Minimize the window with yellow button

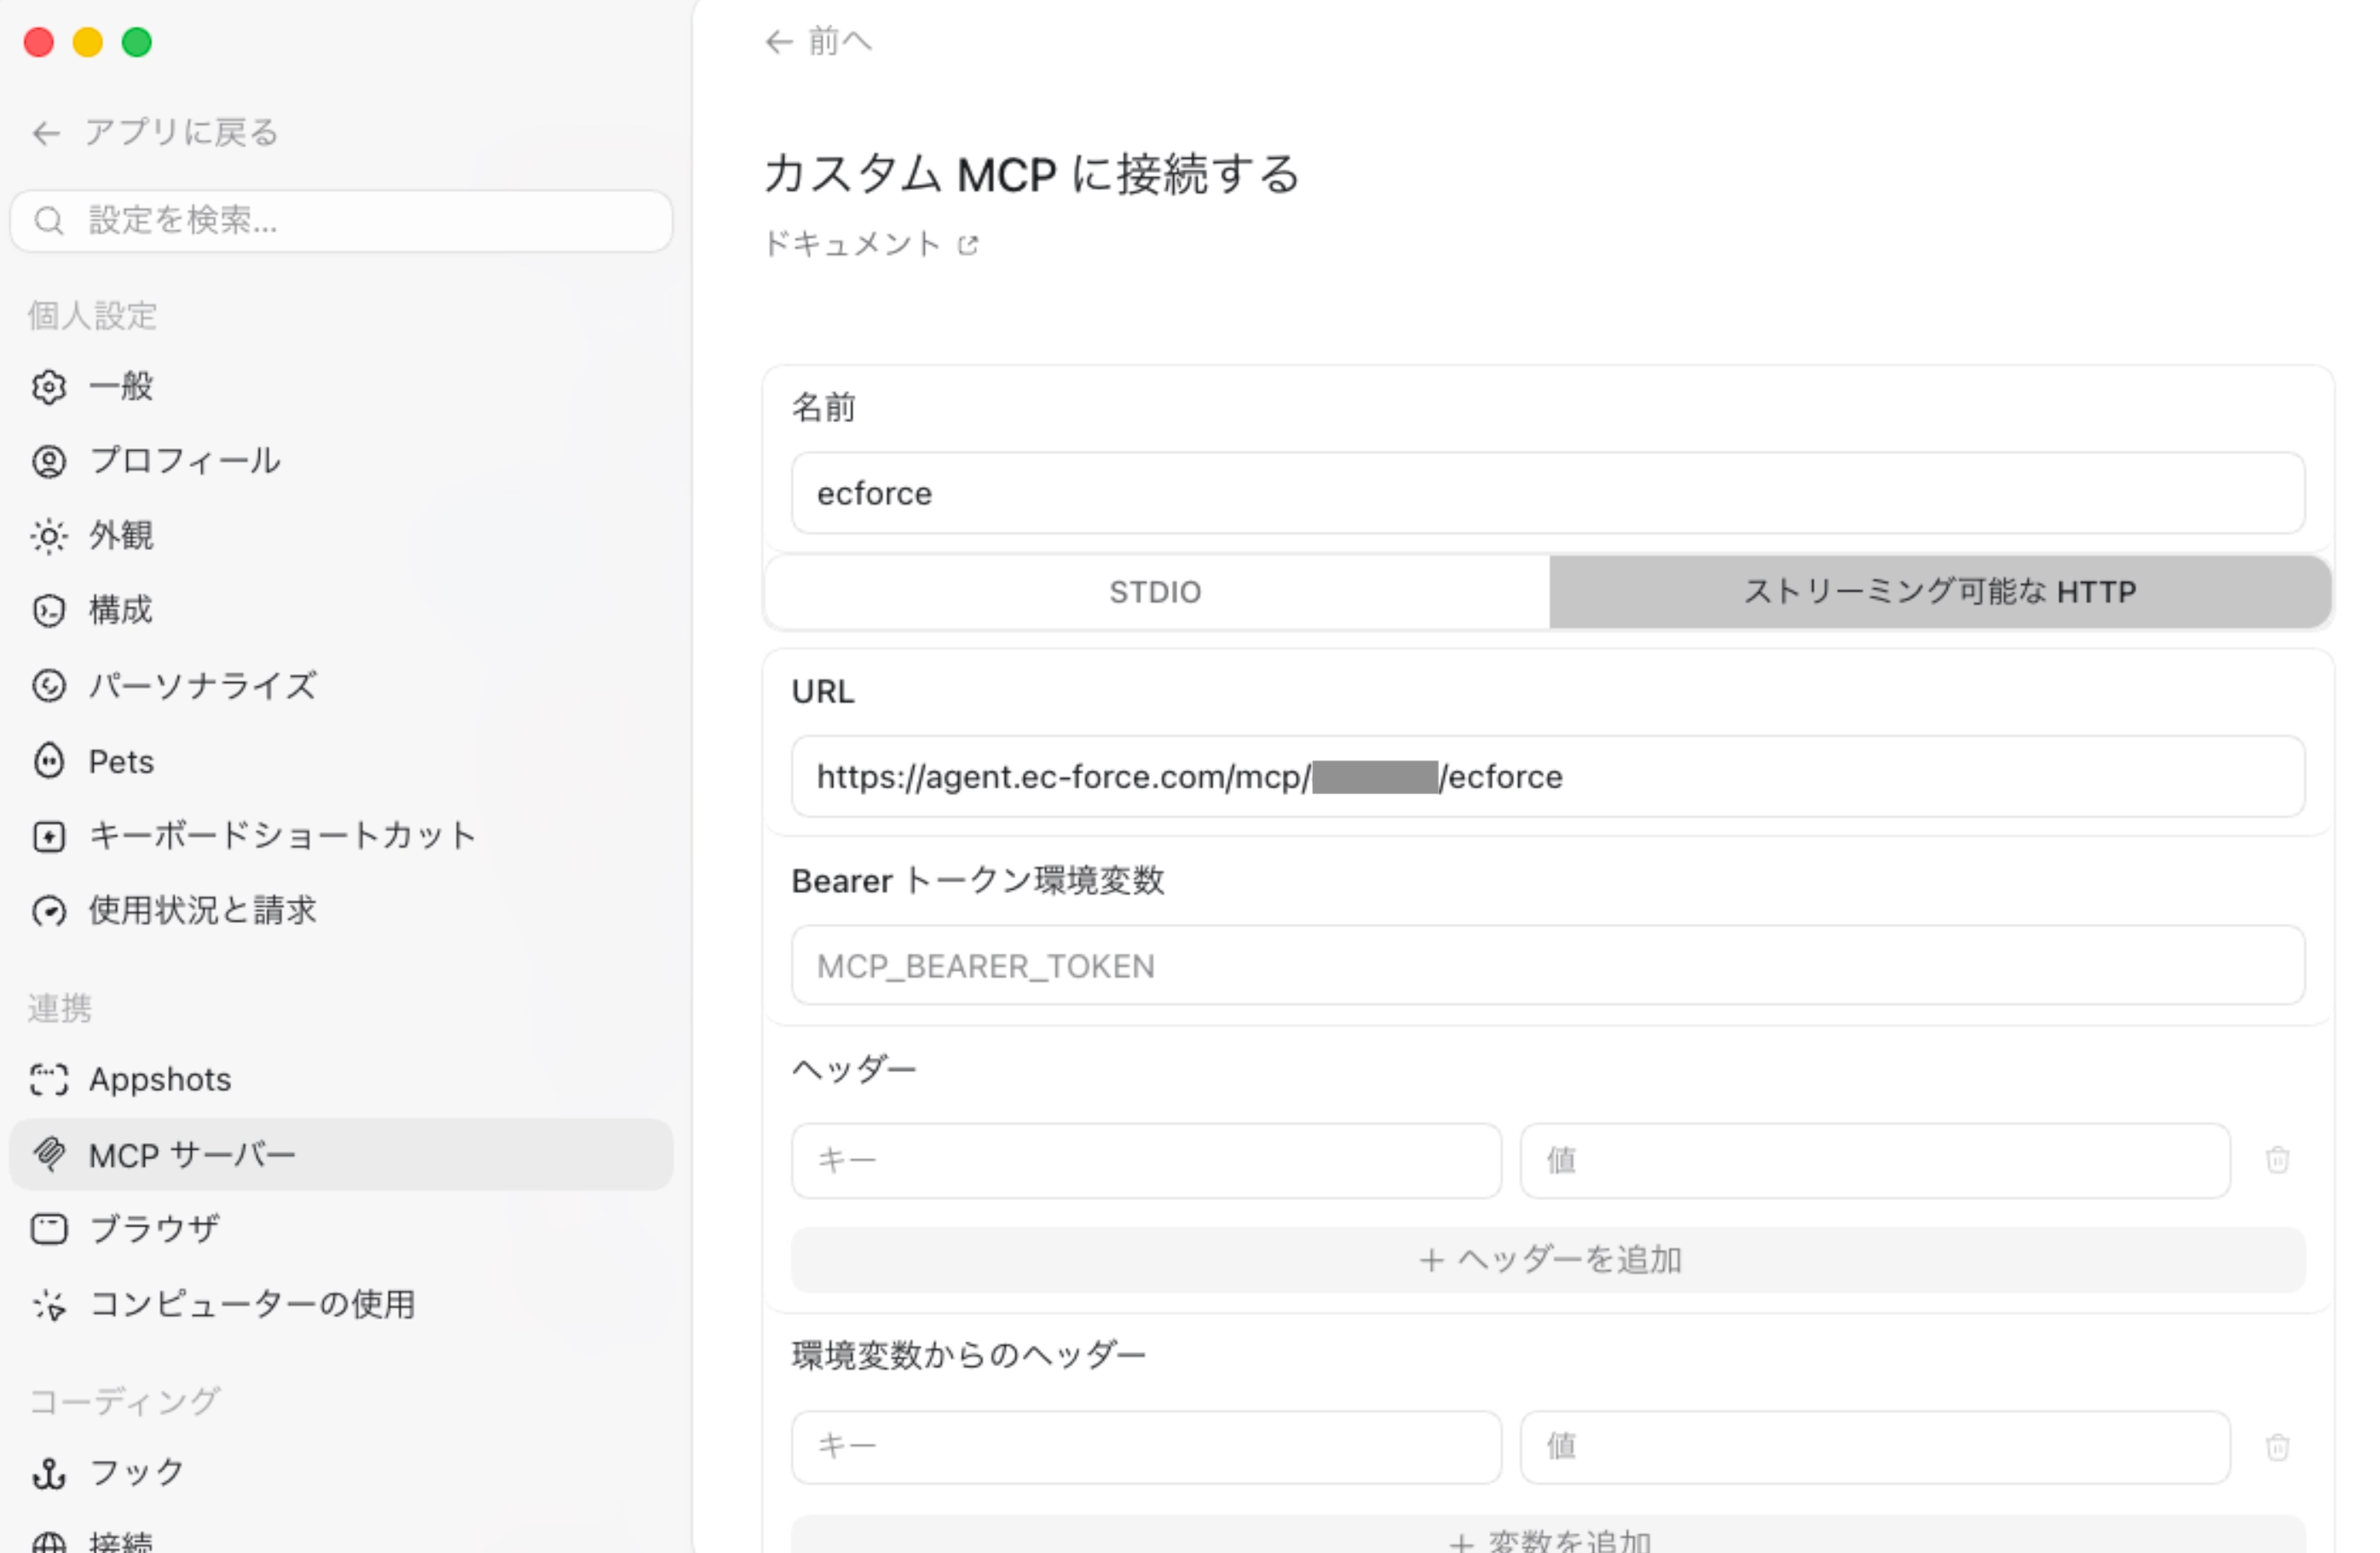click(x=88, y=43)
